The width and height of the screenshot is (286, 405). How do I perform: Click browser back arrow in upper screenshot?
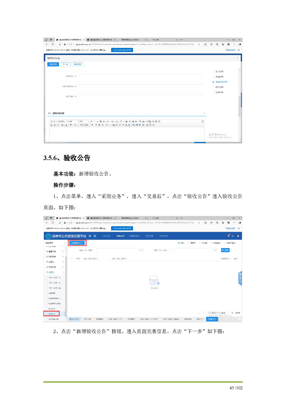(x=47, y=44)
